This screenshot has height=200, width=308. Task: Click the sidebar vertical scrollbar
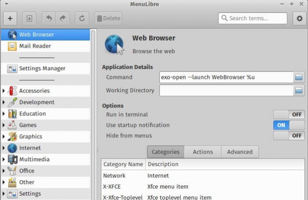(93, 115)
